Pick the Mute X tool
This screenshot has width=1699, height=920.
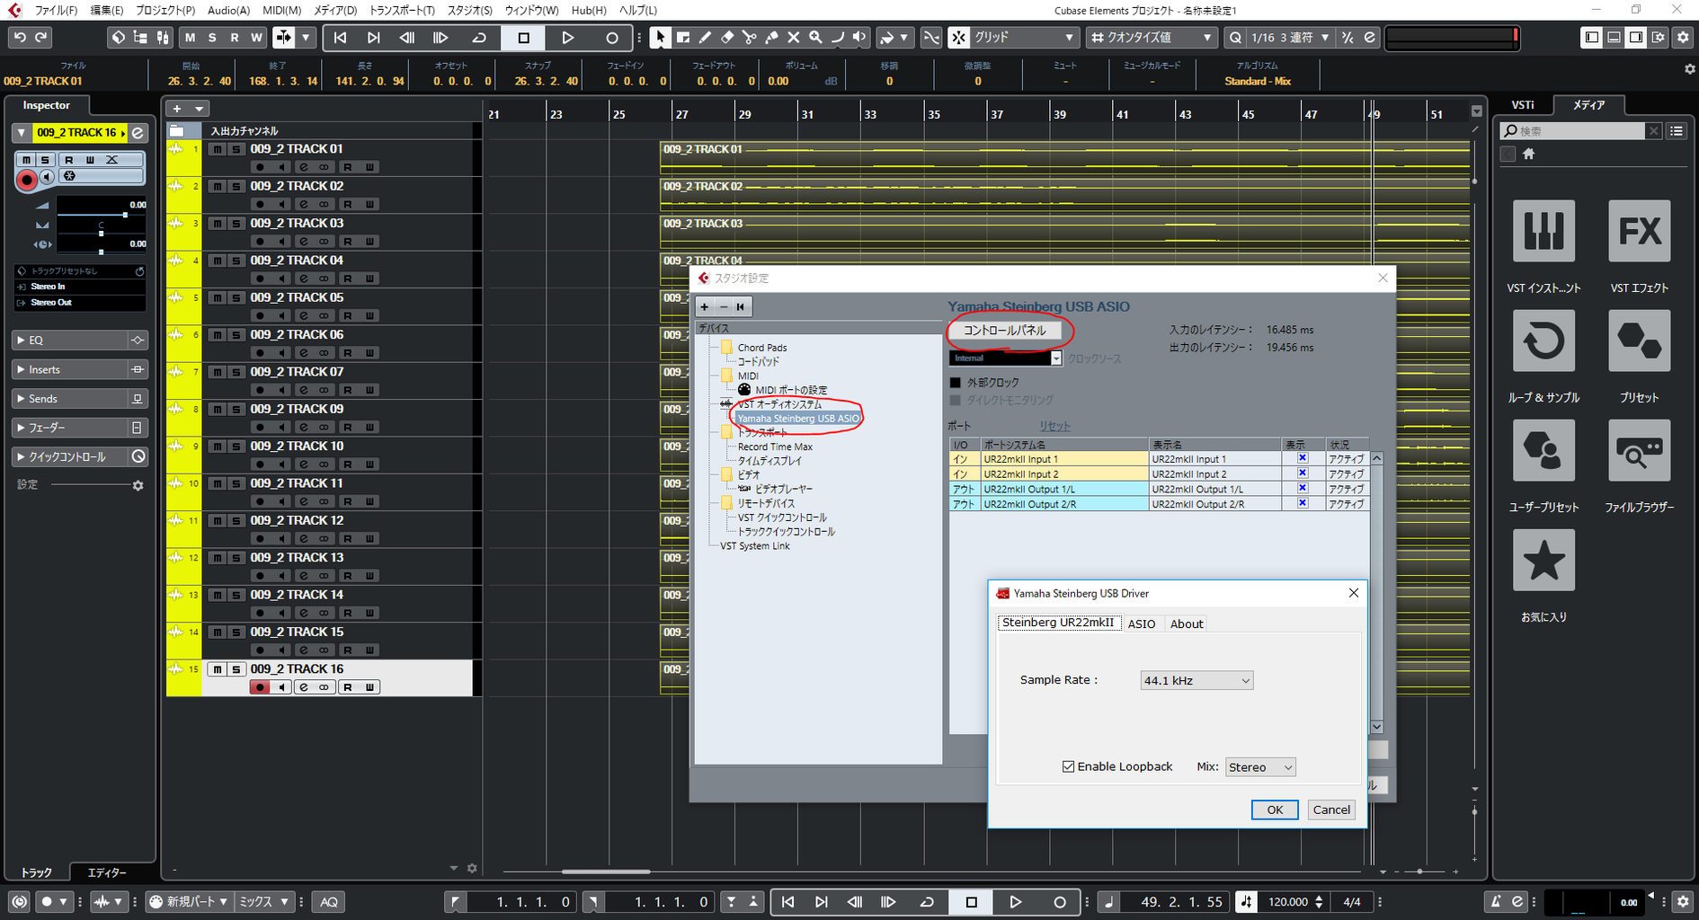click(x=793, y=38)
